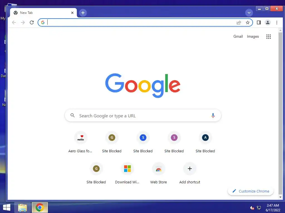Close the New Tab tab
This screenshot has width=285, height=213.
[x=72, y=13]
